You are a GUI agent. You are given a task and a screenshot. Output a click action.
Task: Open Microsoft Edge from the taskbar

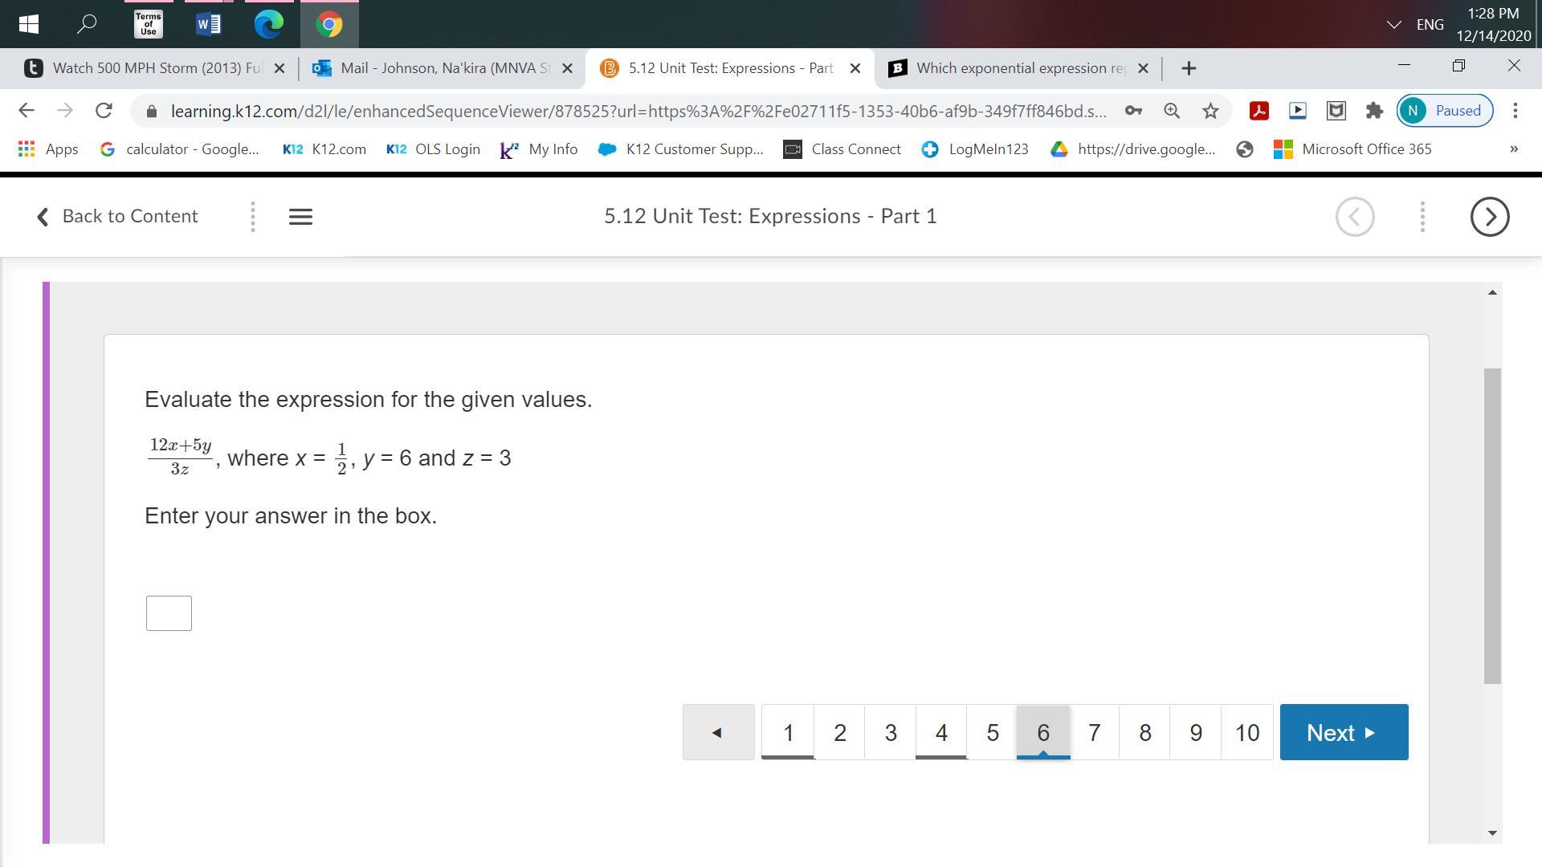pos(268,24)
